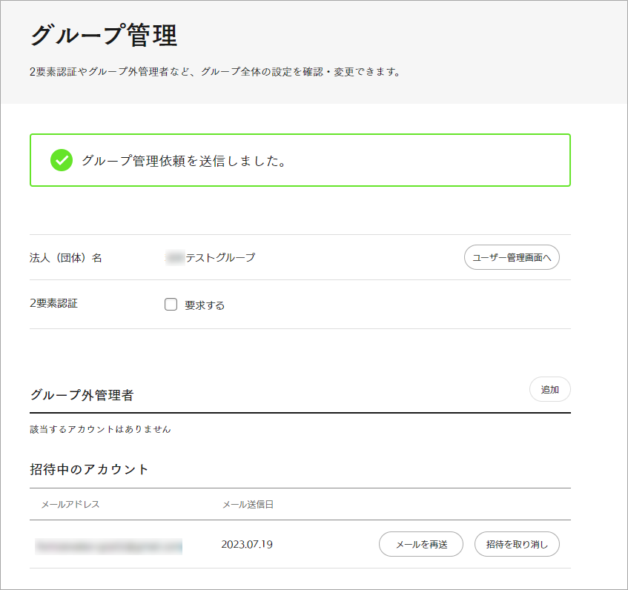Viewport: 628px width, 590px height.
Task: Click the 該当するアカウントはありません notice text
Action: click(100, 429)
